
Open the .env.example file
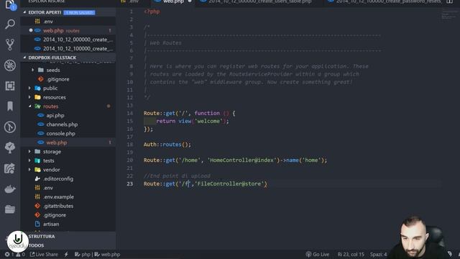click(58, 197)
